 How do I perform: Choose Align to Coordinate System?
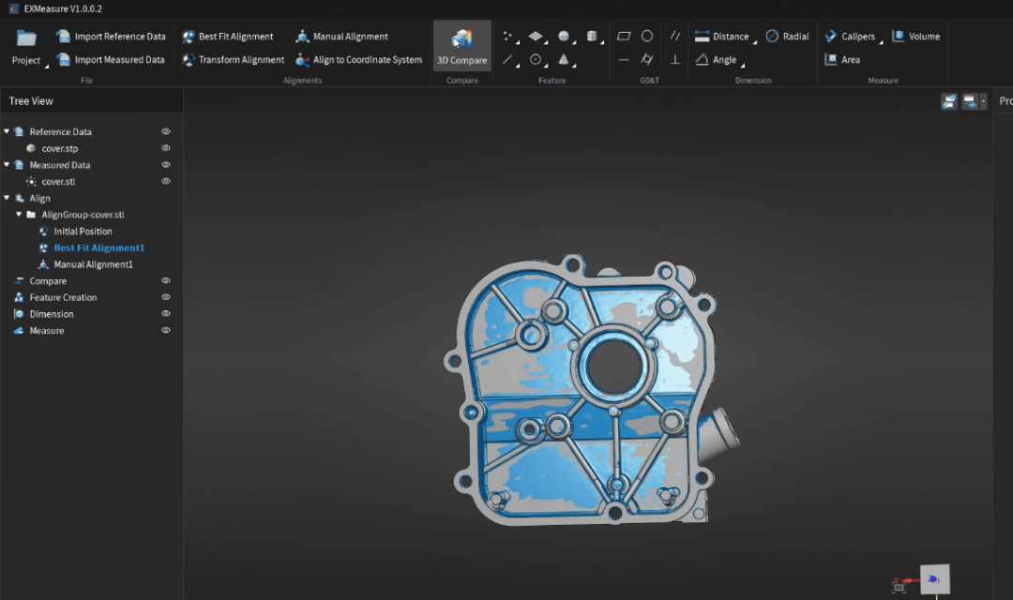coord(358,59)
